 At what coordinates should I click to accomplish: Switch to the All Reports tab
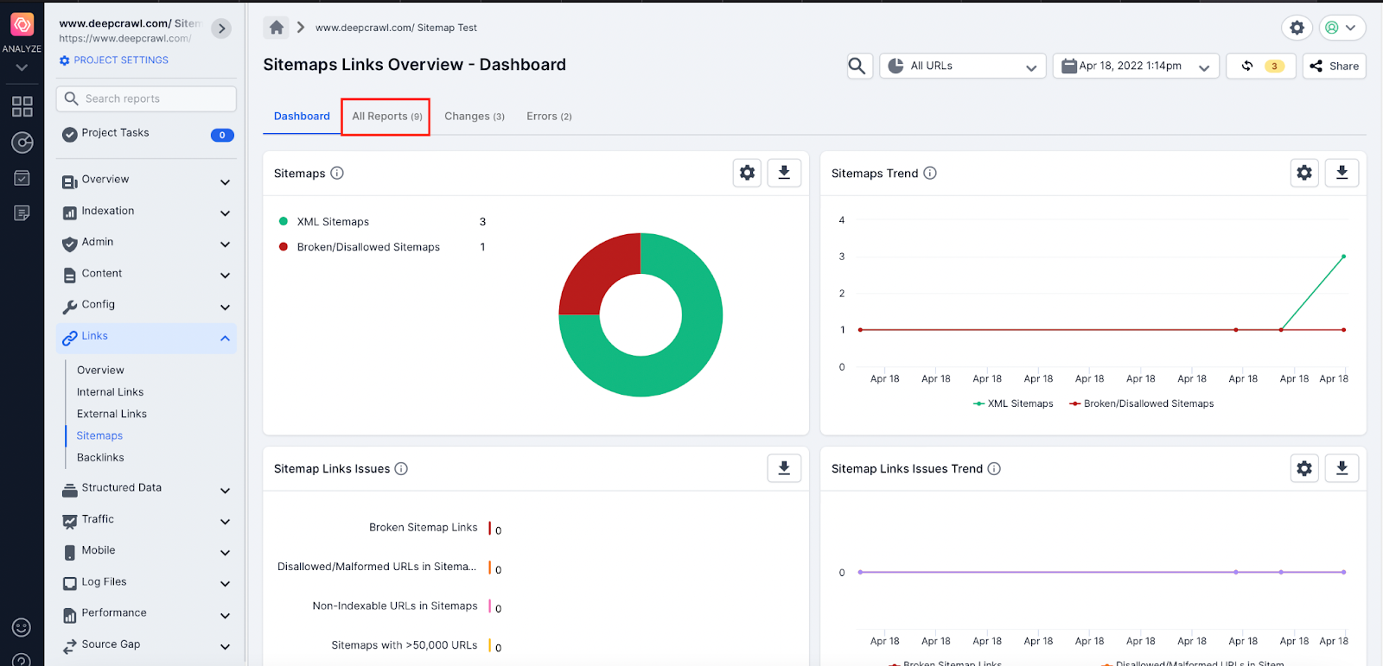[386, 117]
